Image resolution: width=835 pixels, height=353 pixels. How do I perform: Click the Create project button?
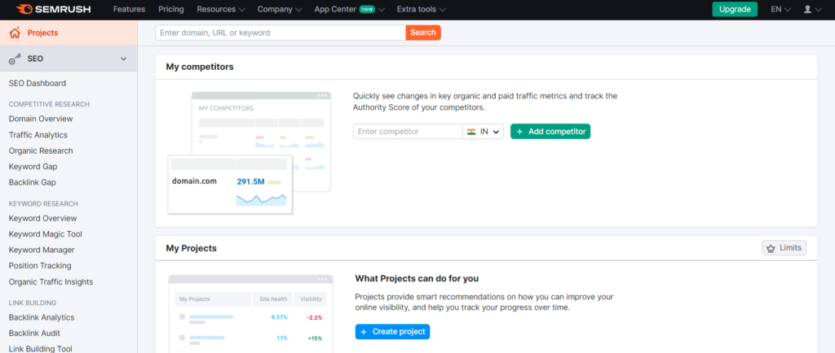tap(392, 332)
